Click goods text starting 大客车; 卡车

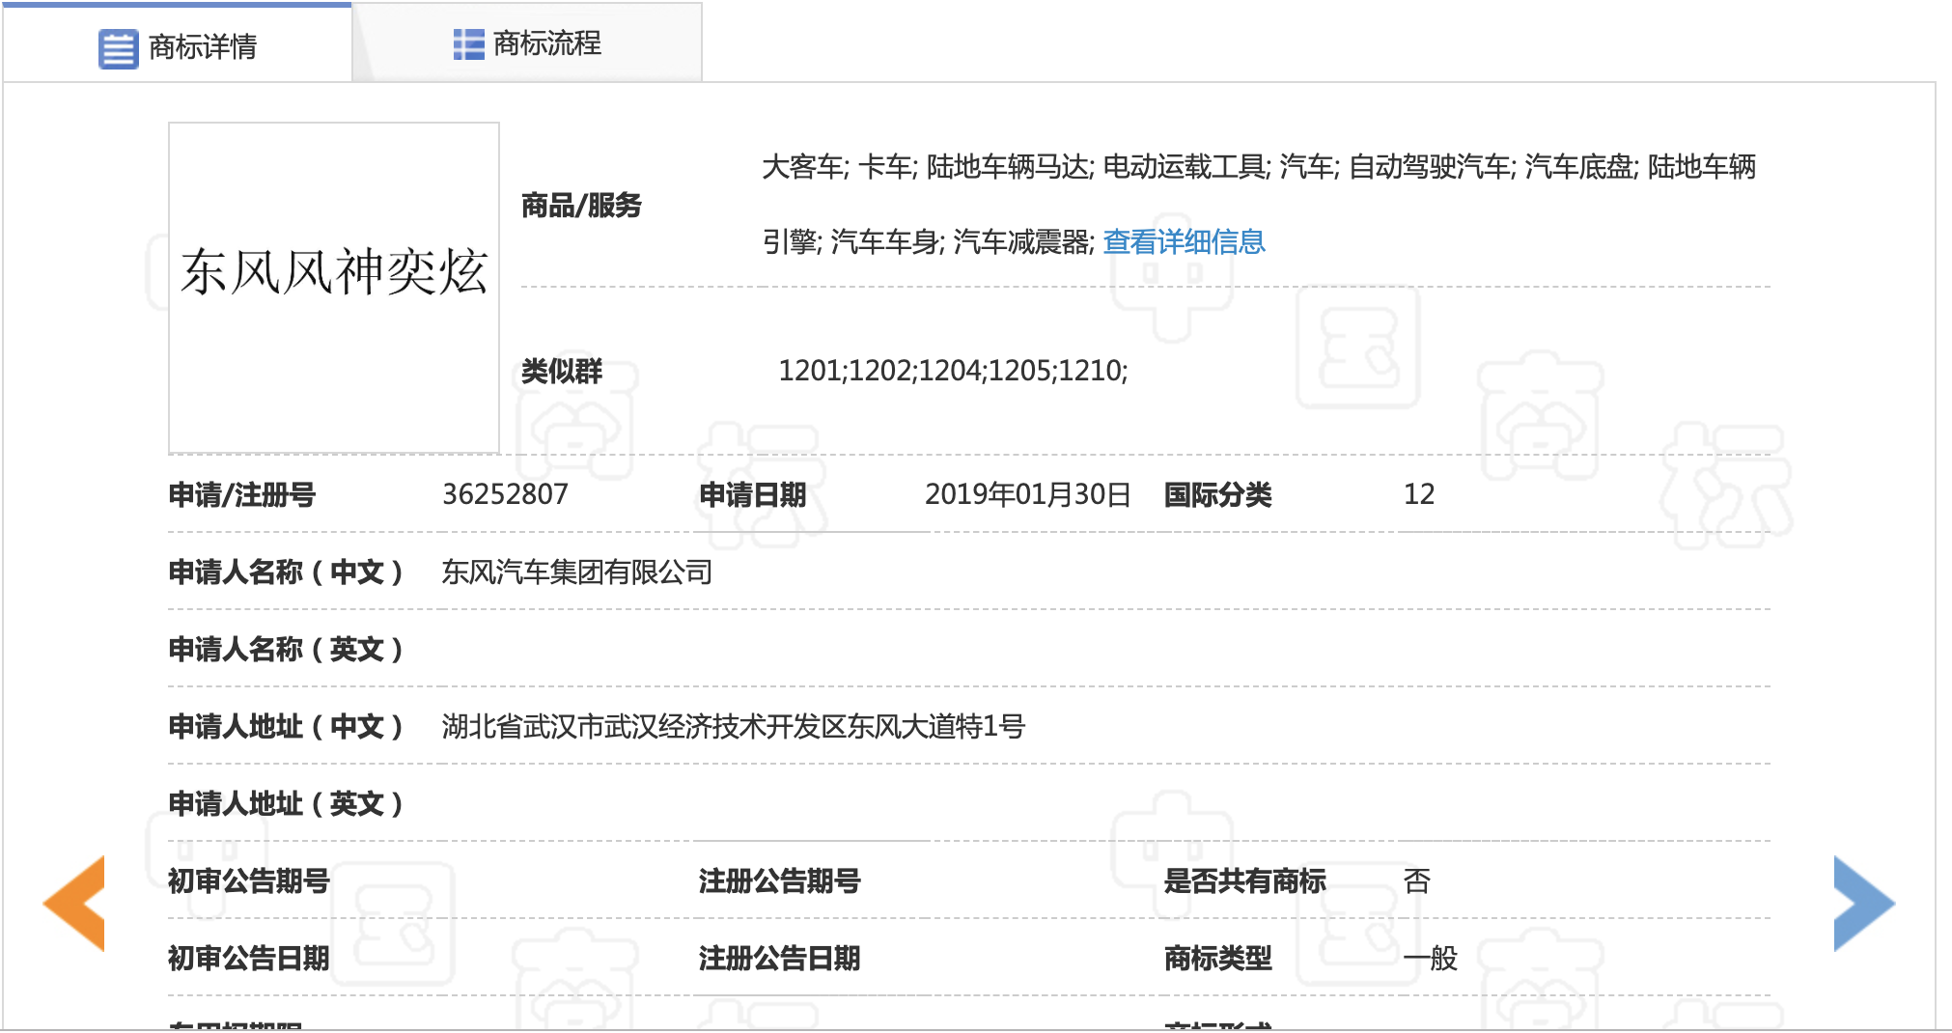(x=1259, y=167)
